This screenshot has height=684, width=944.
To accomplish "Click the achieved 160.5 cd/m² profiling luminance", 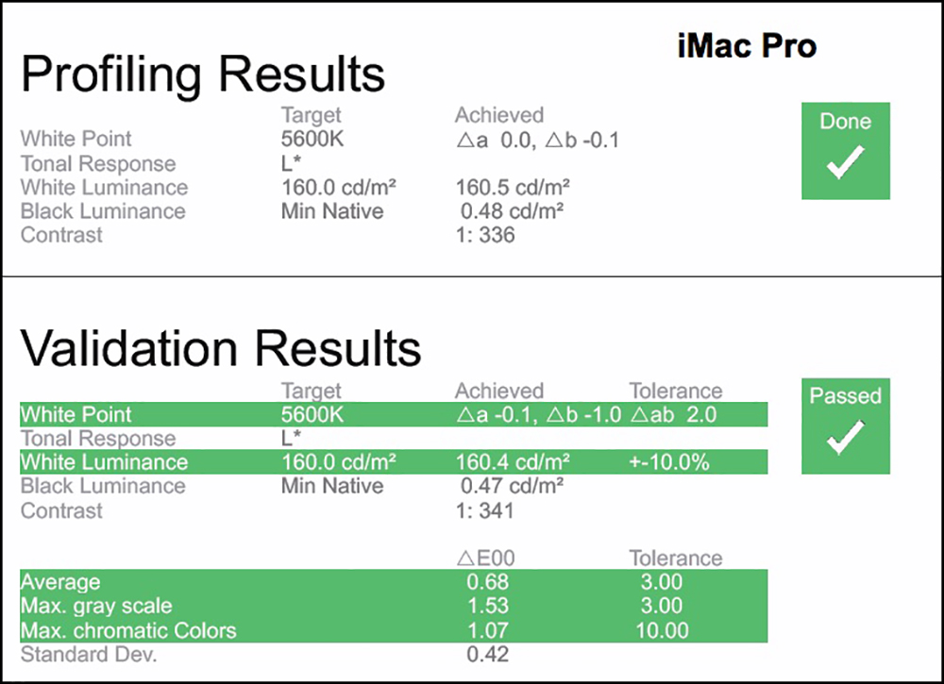I will [513, 187].
